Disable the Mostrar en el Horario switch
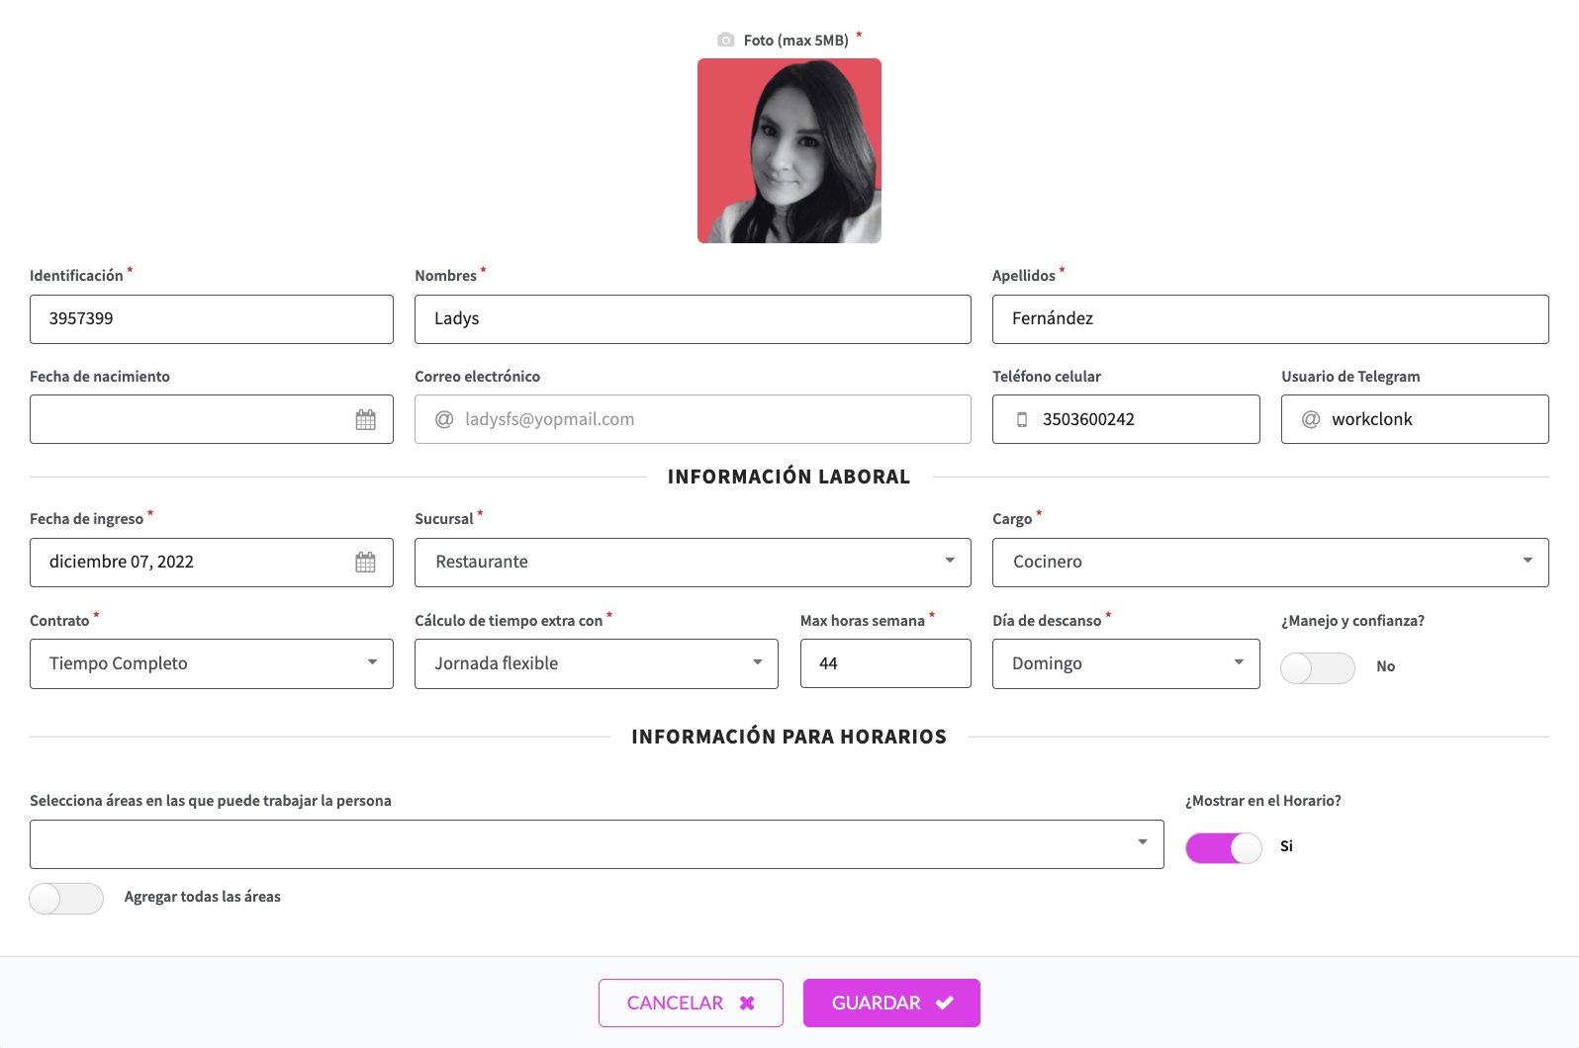This screenshot has width=1579, height=1048. click(x=1224, y=848)
